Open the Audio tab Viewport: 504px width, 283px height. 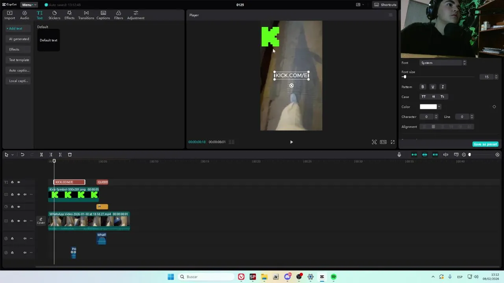tap(24, 15)
